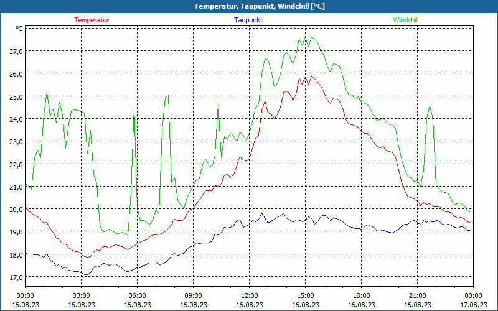Screen dimensions: 498x311
Task: Click the 26,0 y-axis value
Action: (x=16, y=74)
